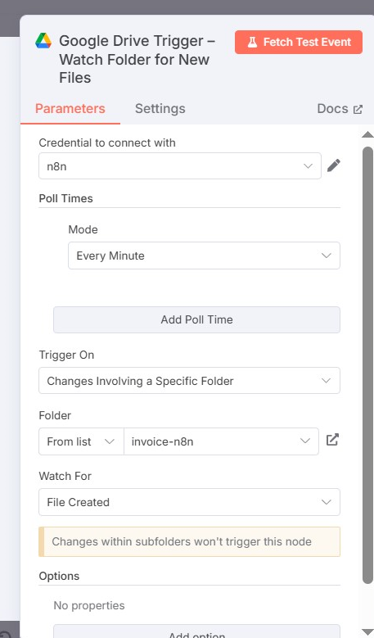374x638 pixels.
Task: Change the From list folder mode selector
Action: click(x=81, y=441)
